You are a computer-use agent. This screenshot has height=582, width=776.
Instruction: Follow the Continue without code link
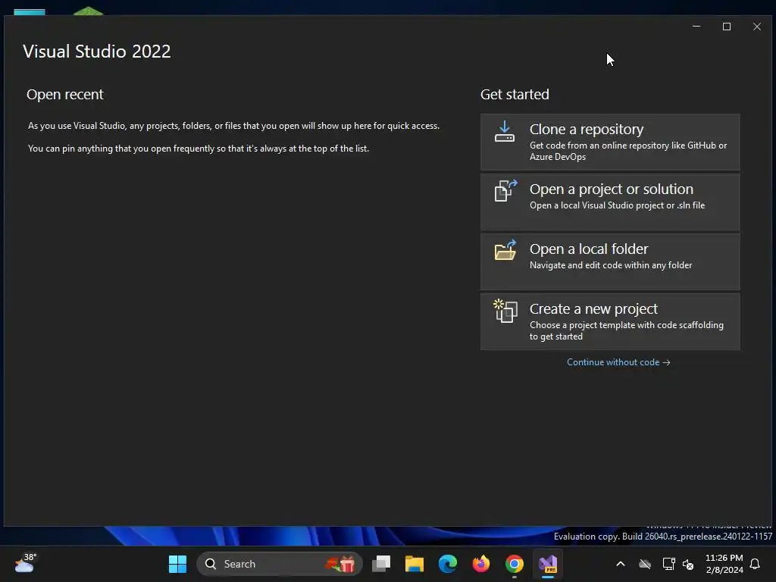point(618,362)
